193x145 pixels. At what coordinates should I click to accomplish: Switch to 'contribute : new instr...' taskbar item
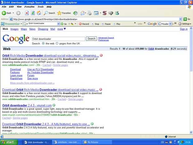[x=67, y=142]
